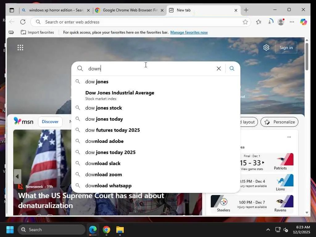
Task: Launch Copilot from the toolbar
Action: point(303,22)
